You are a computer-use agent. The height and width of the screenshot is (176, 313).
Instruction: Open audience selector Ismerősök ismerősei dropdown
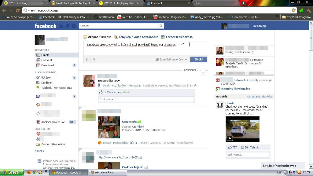(171, 60)
